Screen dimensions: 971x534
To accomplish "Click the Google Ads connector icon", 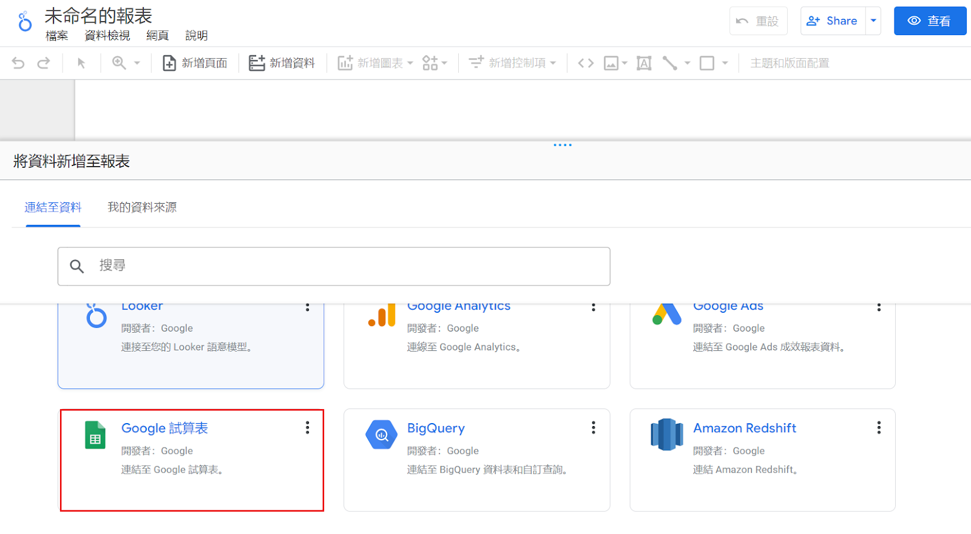I will pos(667,314).
